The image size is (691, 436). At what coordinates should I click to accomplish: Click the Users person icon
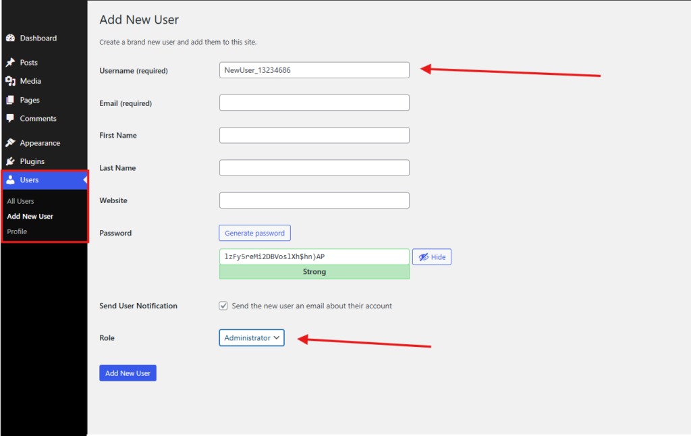pos(10,180)
